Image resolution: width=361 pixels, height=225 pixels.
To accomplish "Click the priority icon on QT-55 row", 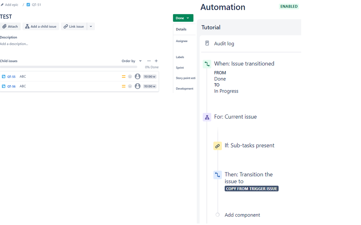I will [124, 77].
